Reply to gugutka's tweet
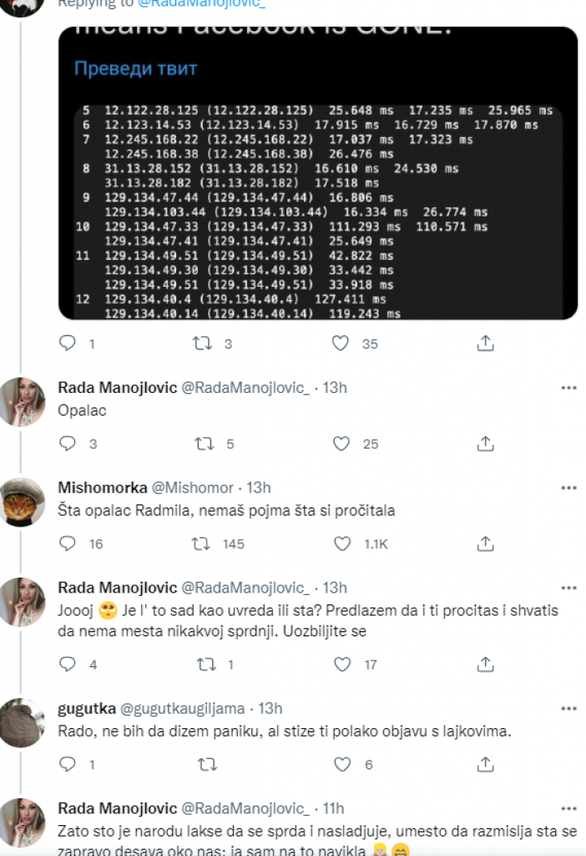The image size is (586, 856). 68,764
